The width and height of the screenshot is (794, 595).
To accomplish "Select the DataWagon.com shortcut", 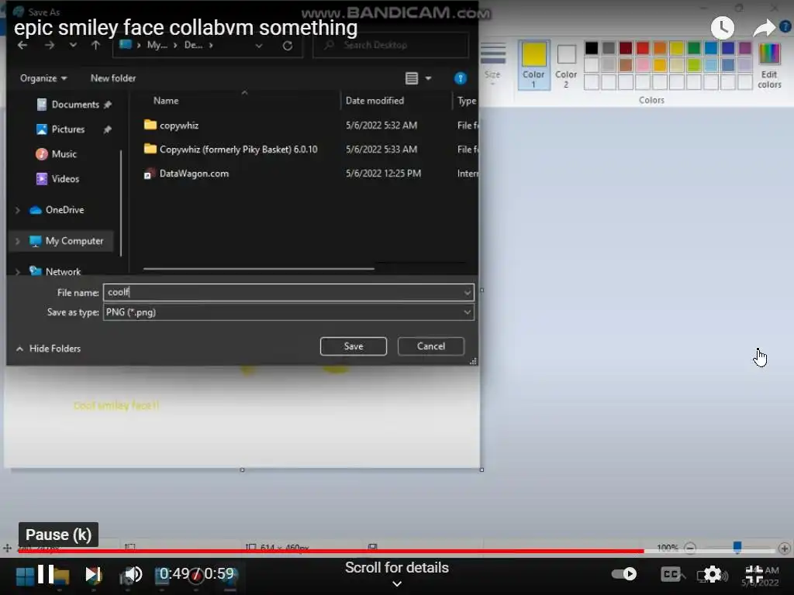I will (x=186, y=174).
